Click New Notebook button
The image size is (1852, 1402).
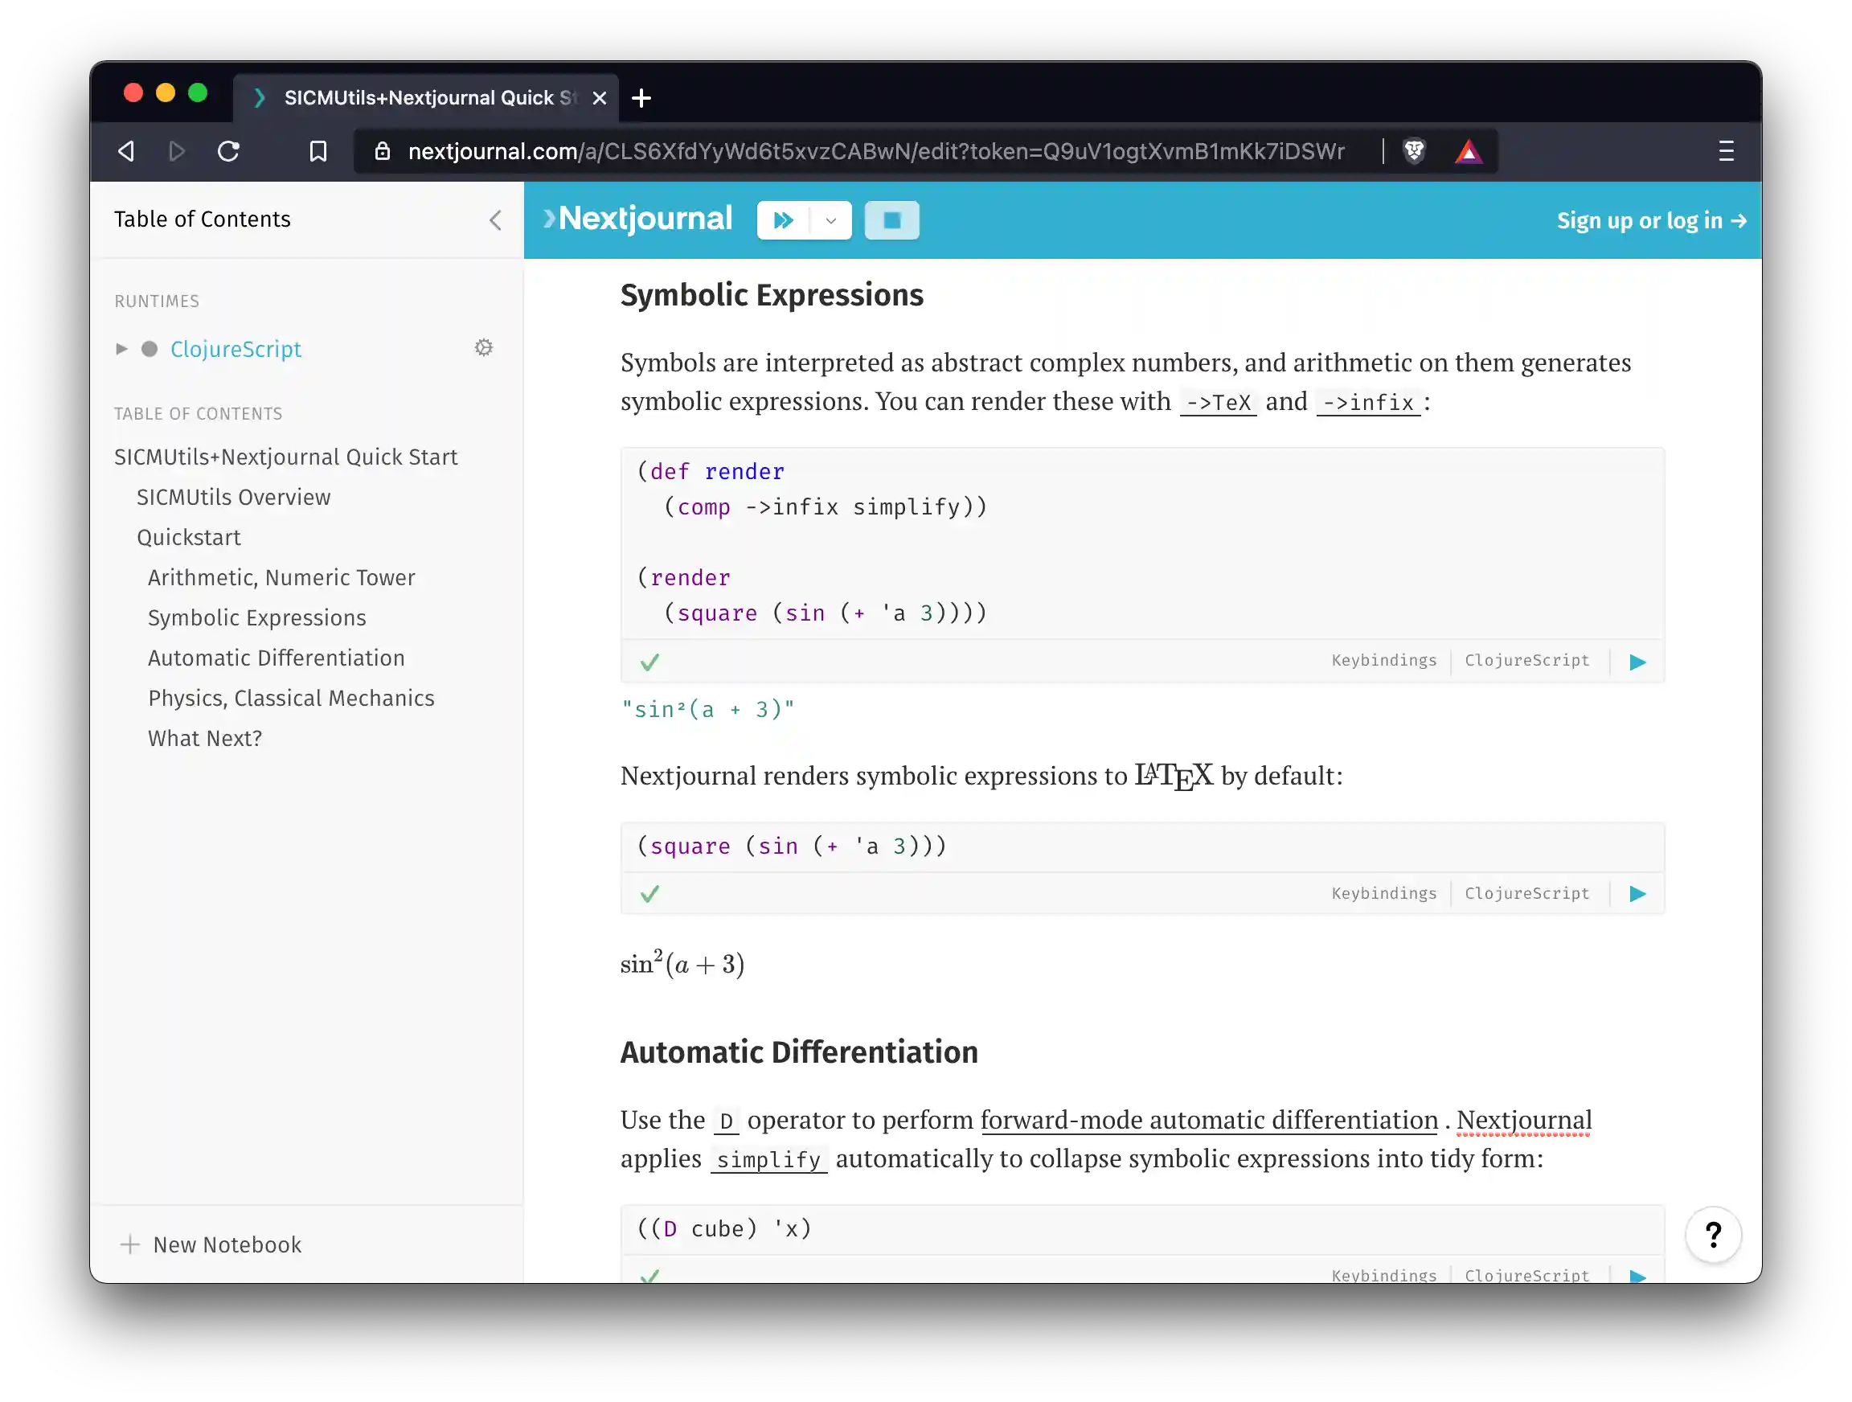pos(211,1244)
